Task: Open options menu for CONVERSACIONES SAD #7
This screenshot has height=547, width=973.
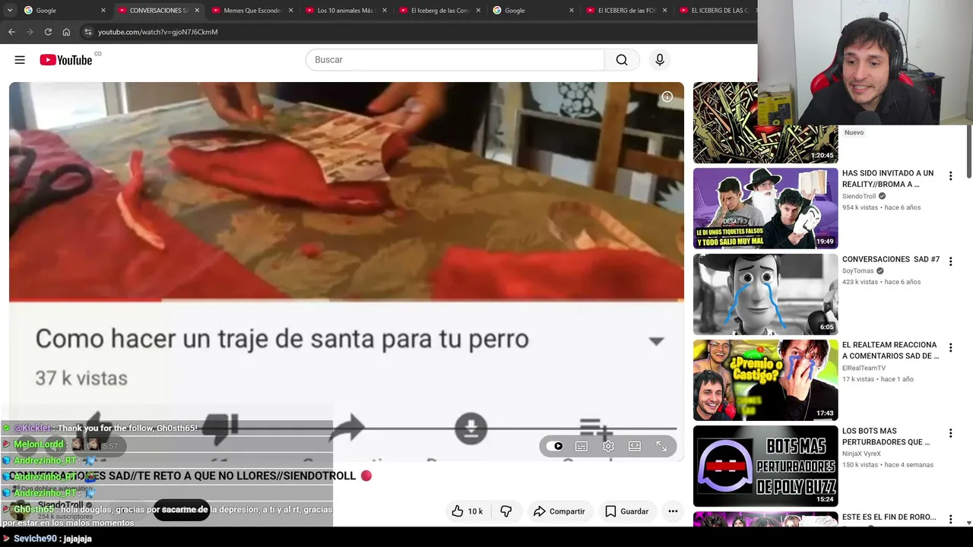Action: (x=950, y=262)
